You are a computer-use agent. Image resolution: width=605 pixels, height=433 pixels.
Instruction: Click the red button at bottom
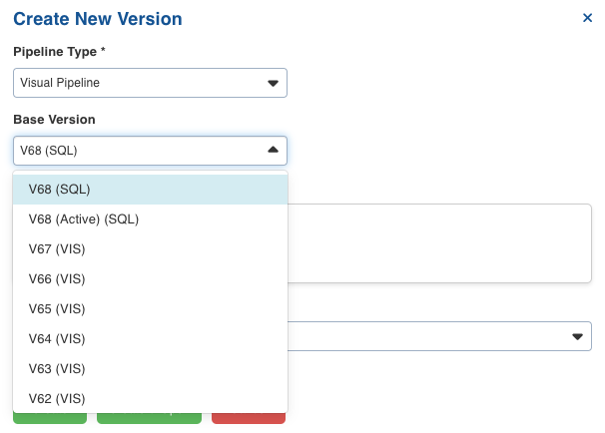tap(249, 418)
